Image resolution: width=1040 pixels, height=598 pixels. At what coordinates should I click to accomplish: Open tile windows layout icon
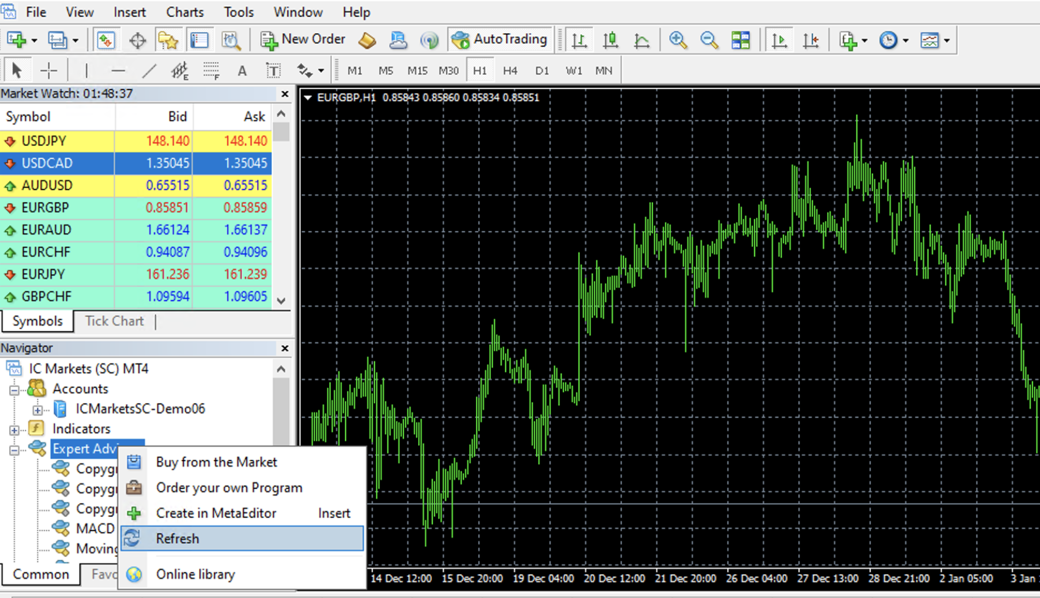[x=741, y=40]
